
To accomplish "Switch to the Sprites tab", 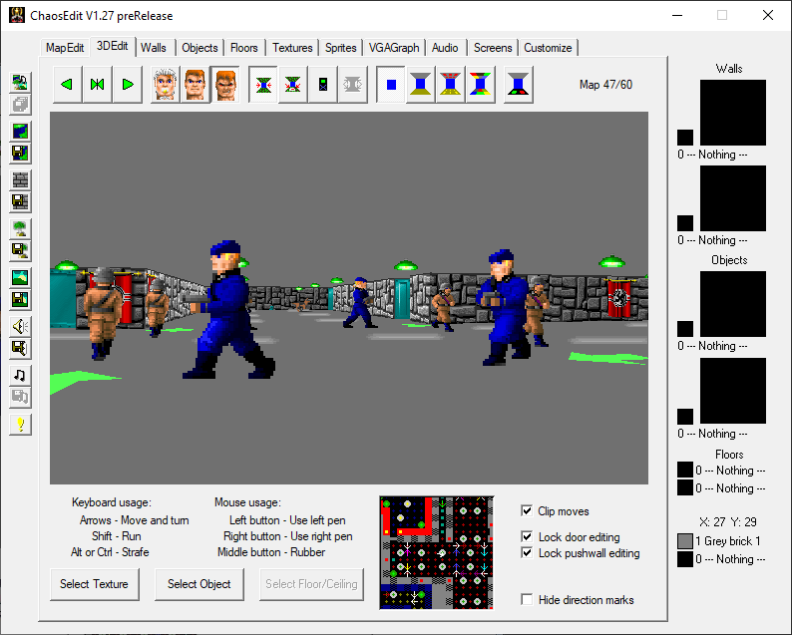I will [340, 48].
